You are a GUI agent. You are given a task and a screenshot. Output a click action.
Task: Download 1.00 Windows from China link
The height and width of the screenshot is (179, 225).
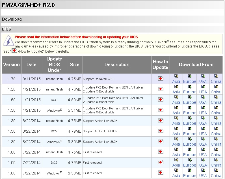point(216,176)
